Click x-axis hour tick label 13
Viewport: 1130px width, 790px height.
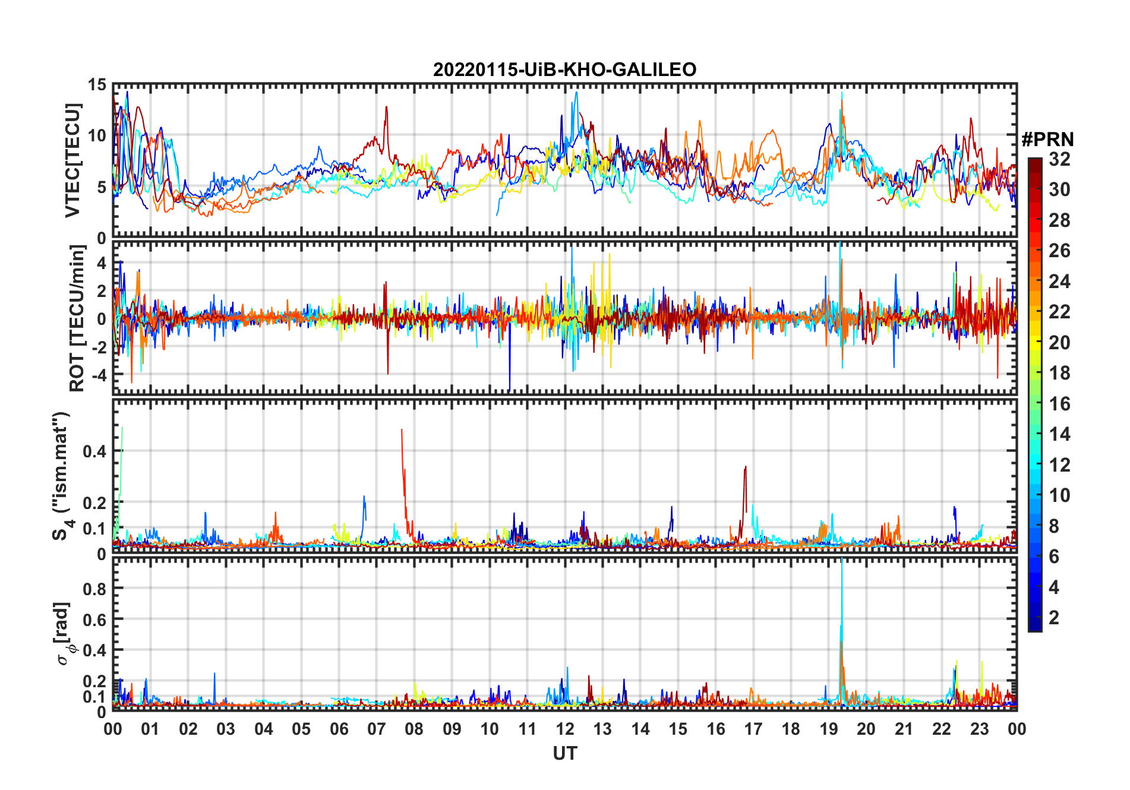click(602, 729)
